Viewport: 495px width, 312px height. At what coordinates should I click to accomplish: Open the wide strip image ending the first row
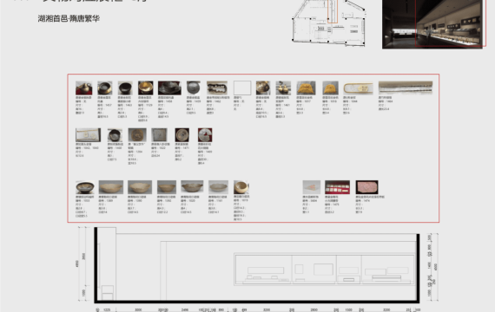406,88
